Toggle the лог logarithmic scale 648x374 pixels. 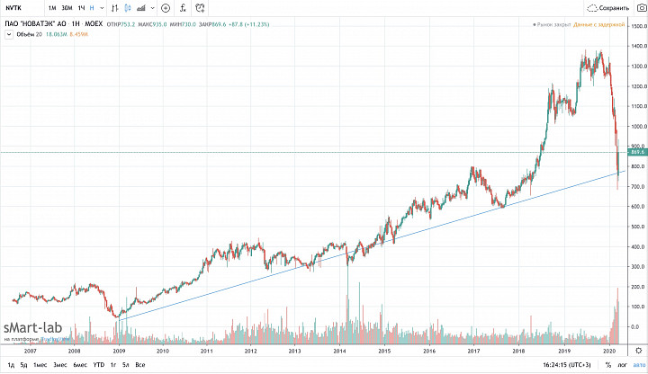[623, 365]
